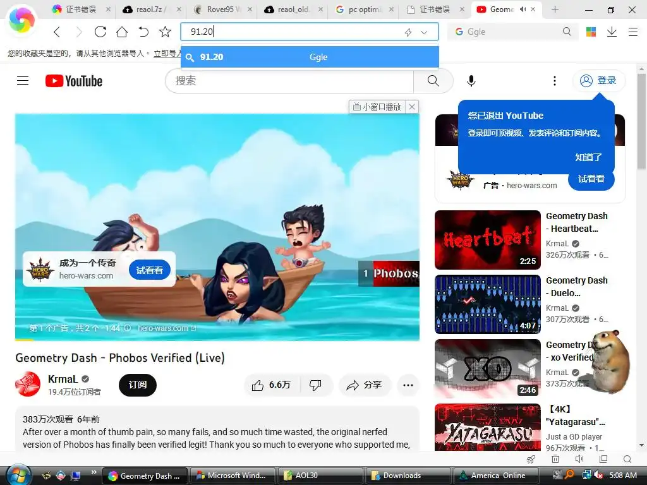This screenshot has height=485, width=647.
Task: Click the rocket accelerator icon in status bar
Action: click(531, 459)
